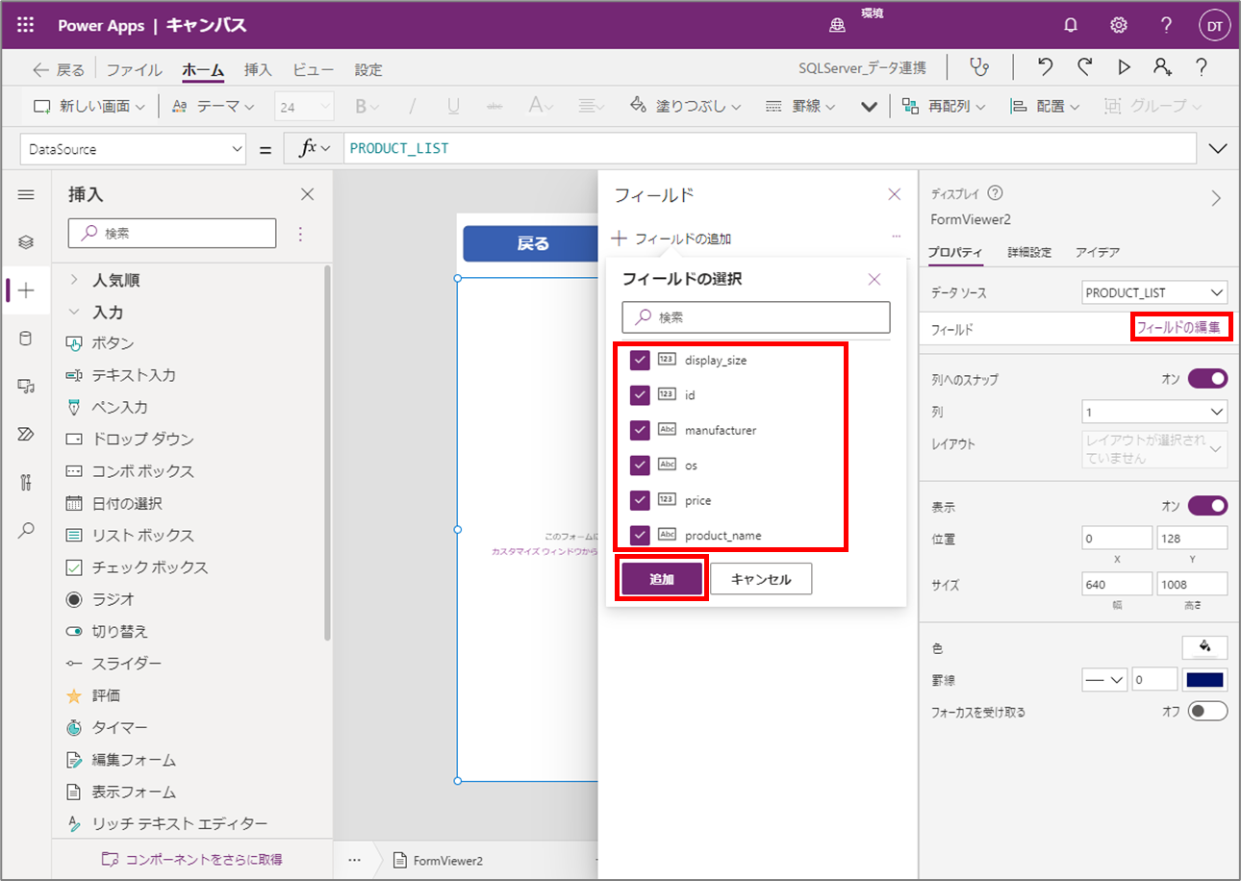Image resolution: width=1241 pixels, height=881 pixels.
Task: Turn off the 列へのスナップ toggle
Action: click(1208, 378)
